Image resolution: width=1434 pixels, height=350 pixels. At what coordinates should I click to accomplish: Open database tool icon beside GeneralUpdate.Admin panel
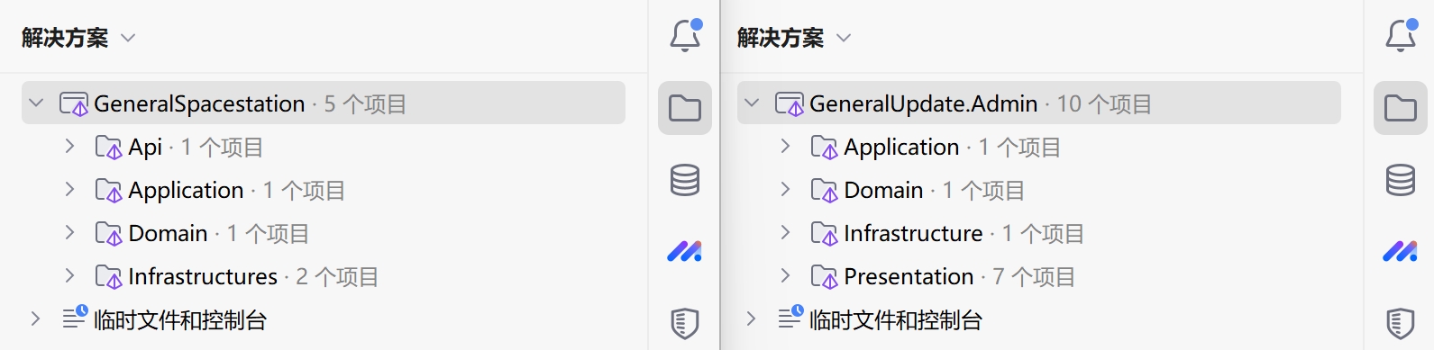[x=1401, y=180]
